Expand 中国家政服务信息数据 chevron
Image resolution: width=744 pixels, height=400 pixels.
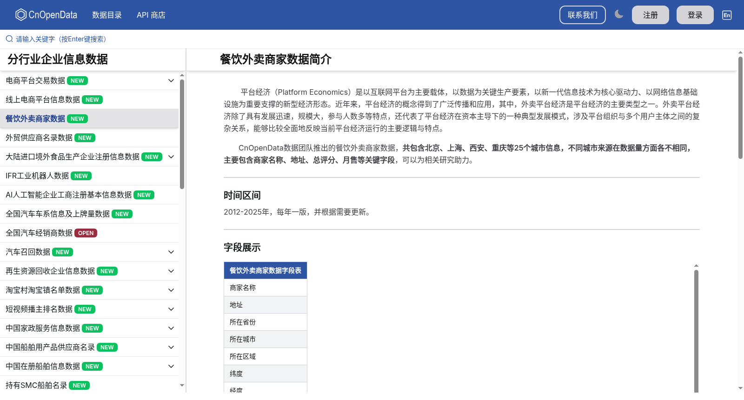[x=171, y=328]
